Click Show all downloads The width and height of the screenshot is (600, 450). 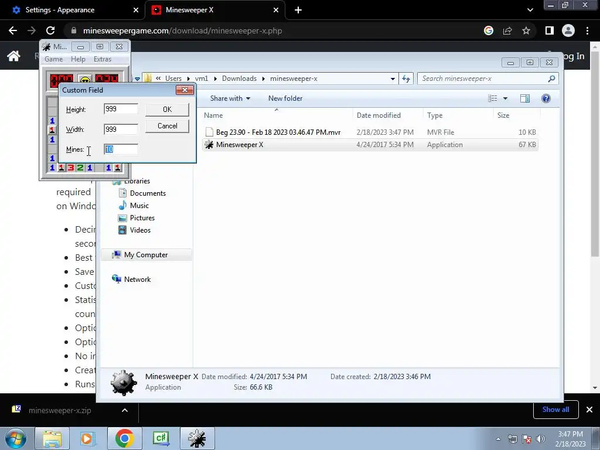click(x=555, y=410)
